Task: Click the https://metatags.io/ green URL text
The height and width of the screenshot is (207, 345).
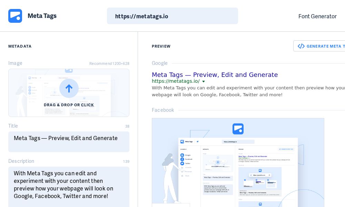Action: coord(176,81)
